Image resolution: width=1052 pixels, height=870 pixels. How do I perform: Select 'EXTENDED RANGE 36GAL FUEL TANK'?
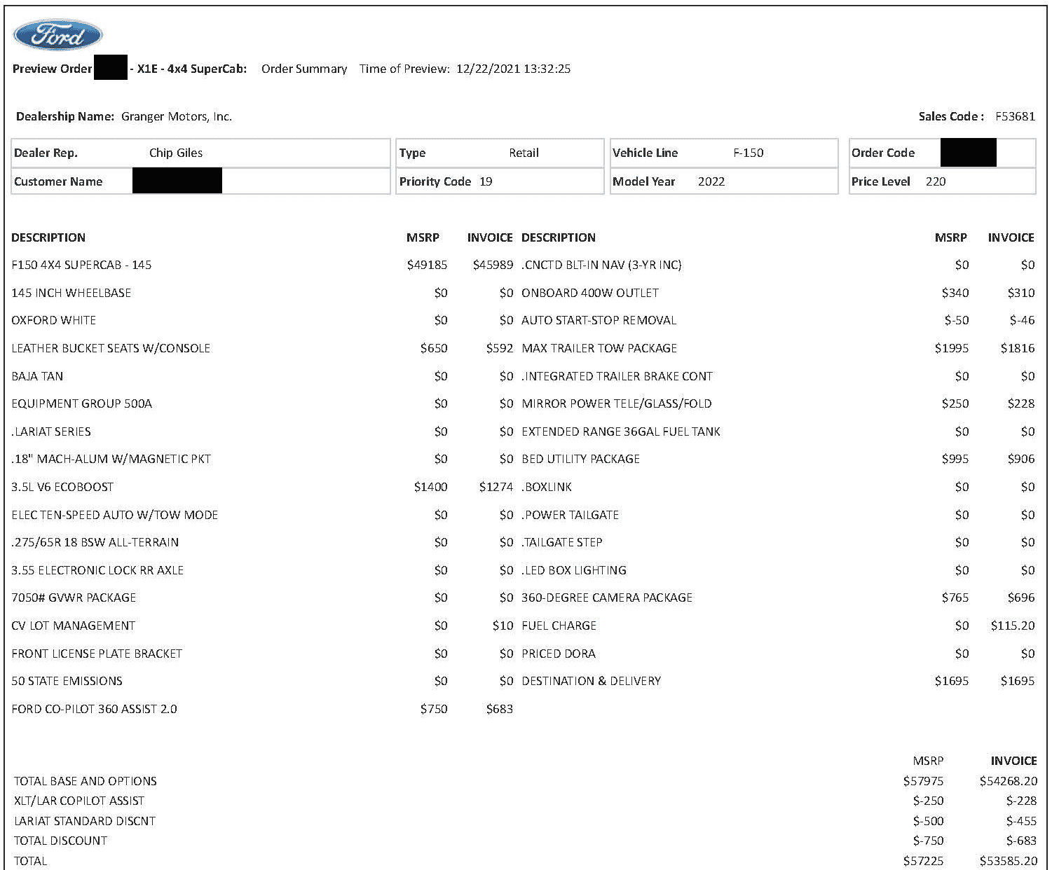(x=621, y=431)
